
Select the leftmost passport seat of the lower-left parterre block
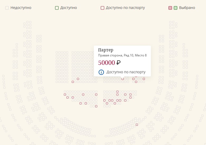tap(65, 95)
